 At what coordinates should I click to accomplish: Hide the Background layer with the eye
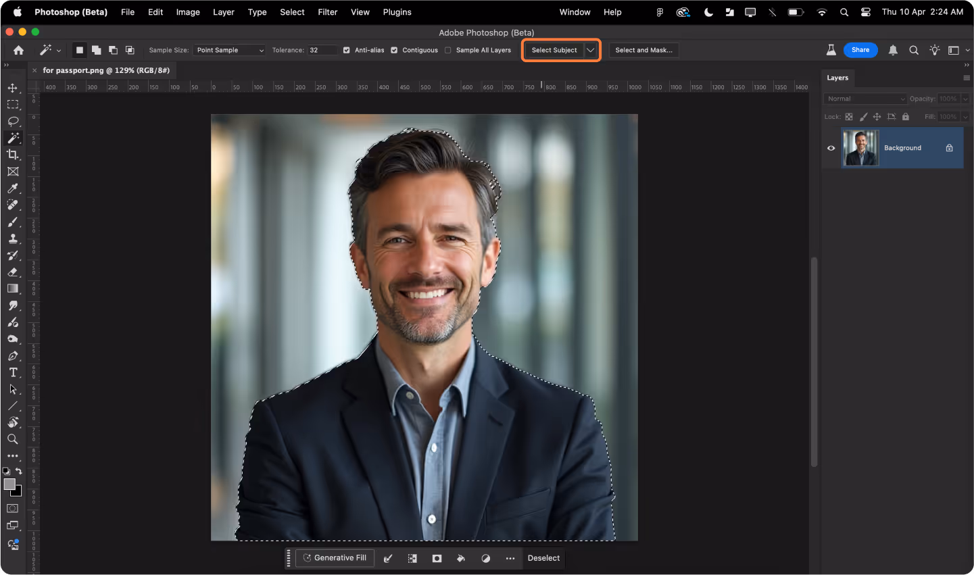(x=831, y=148)
